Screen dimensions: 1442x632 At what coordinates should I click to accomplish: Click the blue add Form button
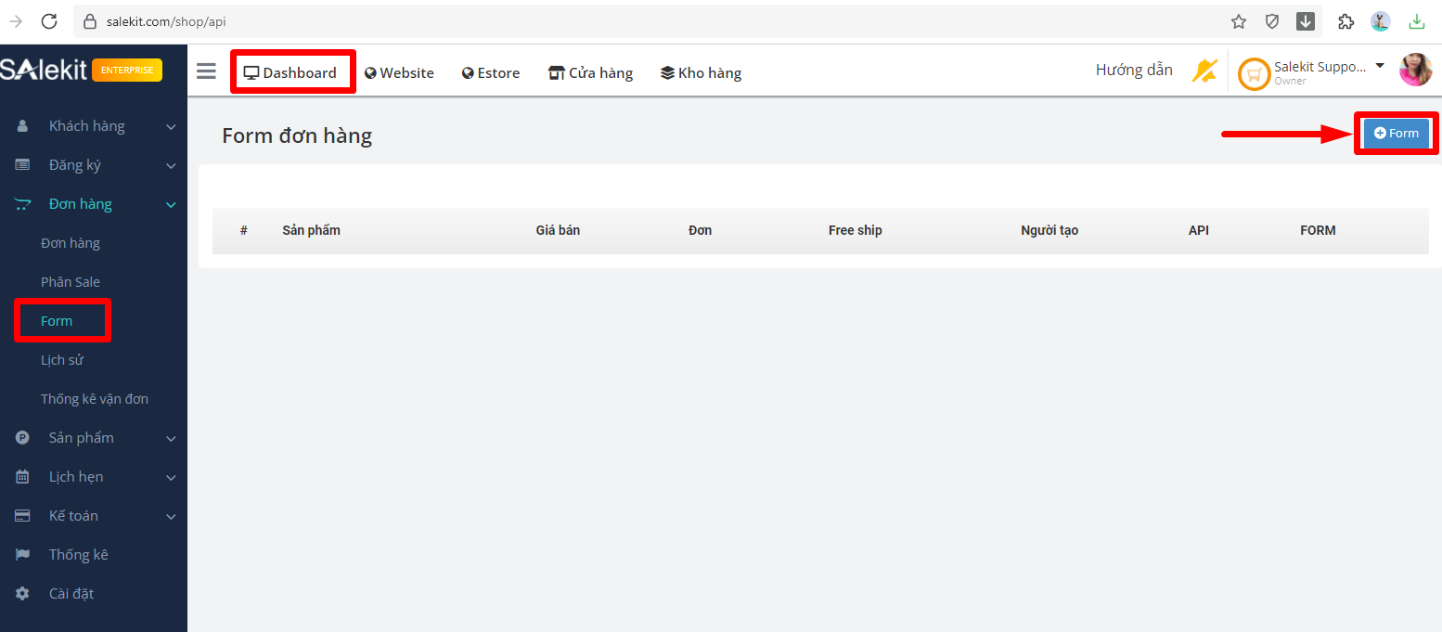pos(1397,134)
